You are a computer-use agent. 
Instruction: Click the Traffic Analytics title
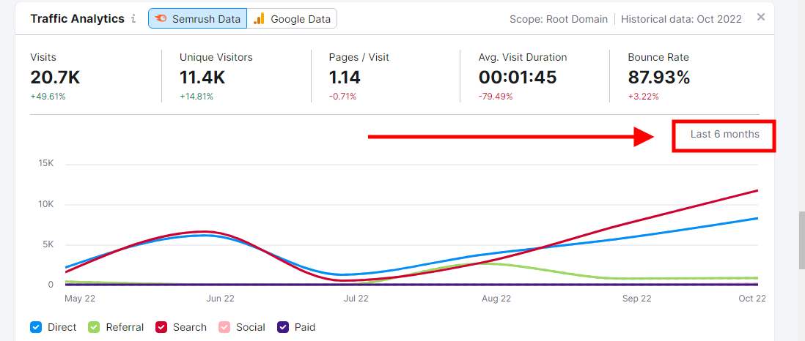point(77,19)
